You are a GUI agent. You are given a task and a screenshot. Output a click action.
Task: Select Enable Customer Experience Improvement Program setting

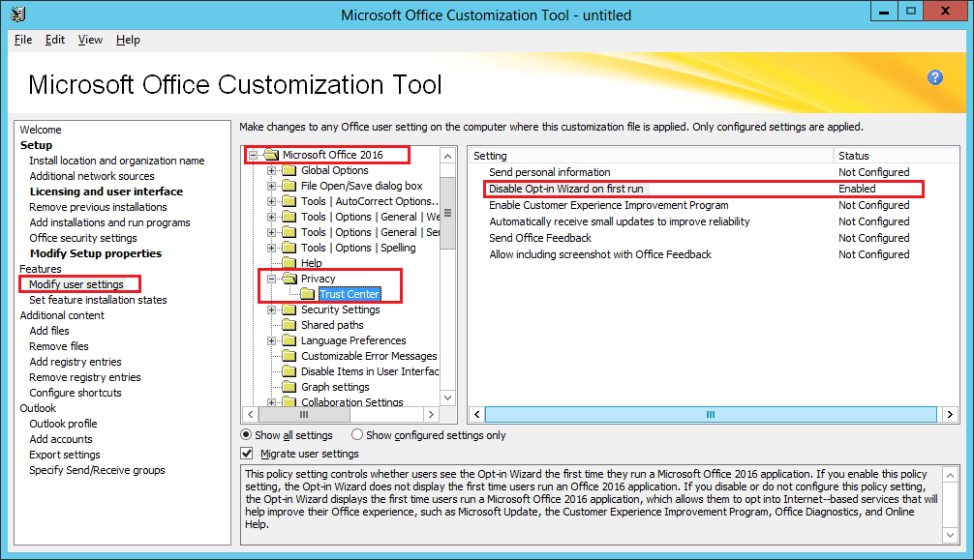(609, 205)
